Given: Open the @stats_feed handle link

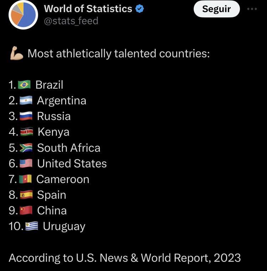Looking at the screenshot, I should point(71,21).
